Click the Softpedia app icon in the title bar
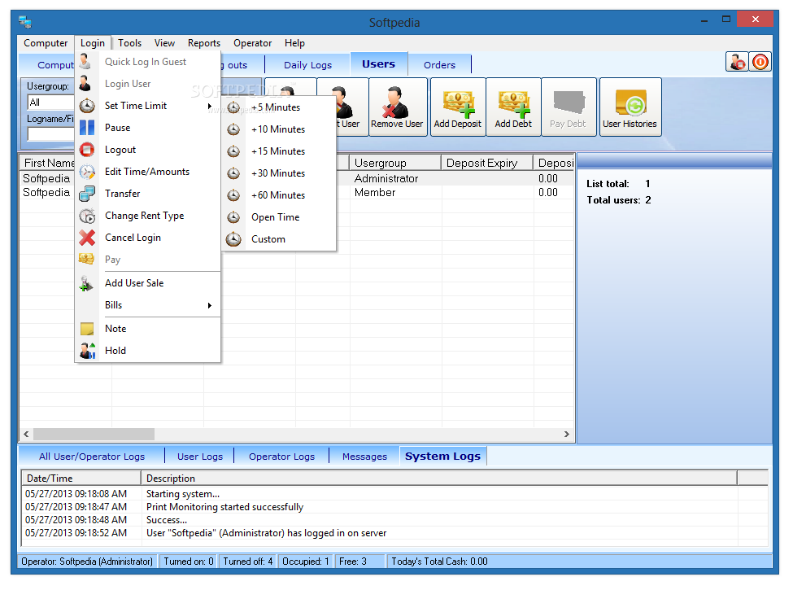The width and height of the screenshot is (793, 590). pyautogui.click(x=25, y=22)
